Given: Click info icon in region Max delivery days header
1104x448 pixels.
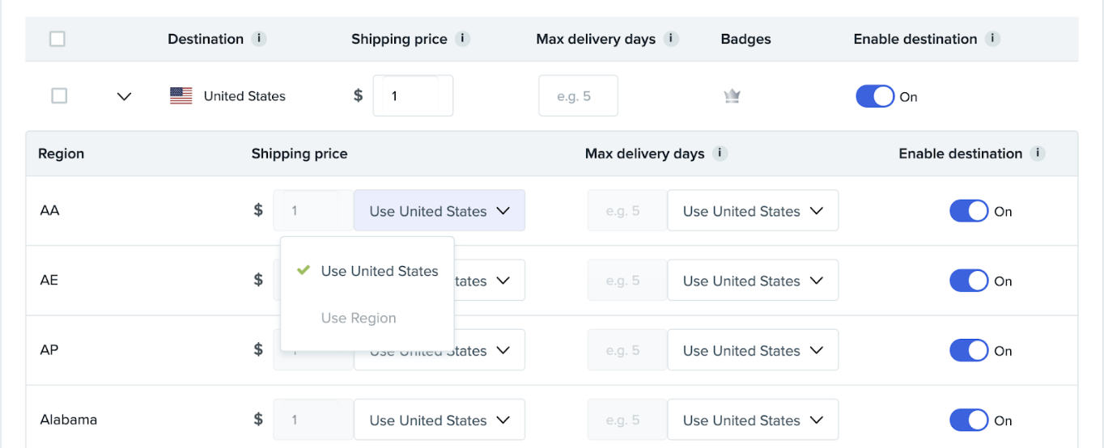Looking at the screenshot, I should point(720,154).
